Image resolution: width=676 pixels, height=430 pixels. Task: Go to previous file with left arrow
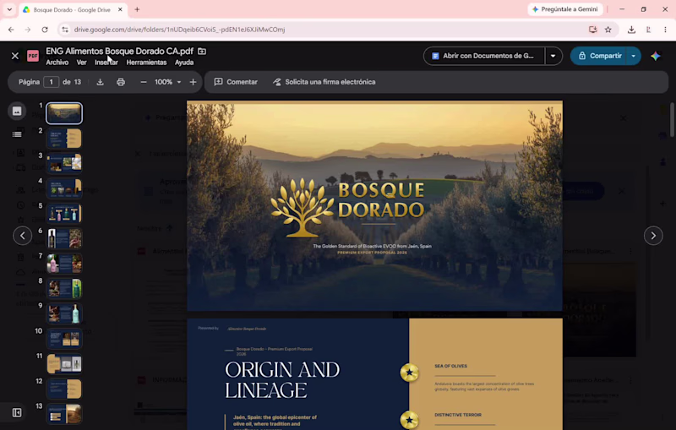(23, 236)
